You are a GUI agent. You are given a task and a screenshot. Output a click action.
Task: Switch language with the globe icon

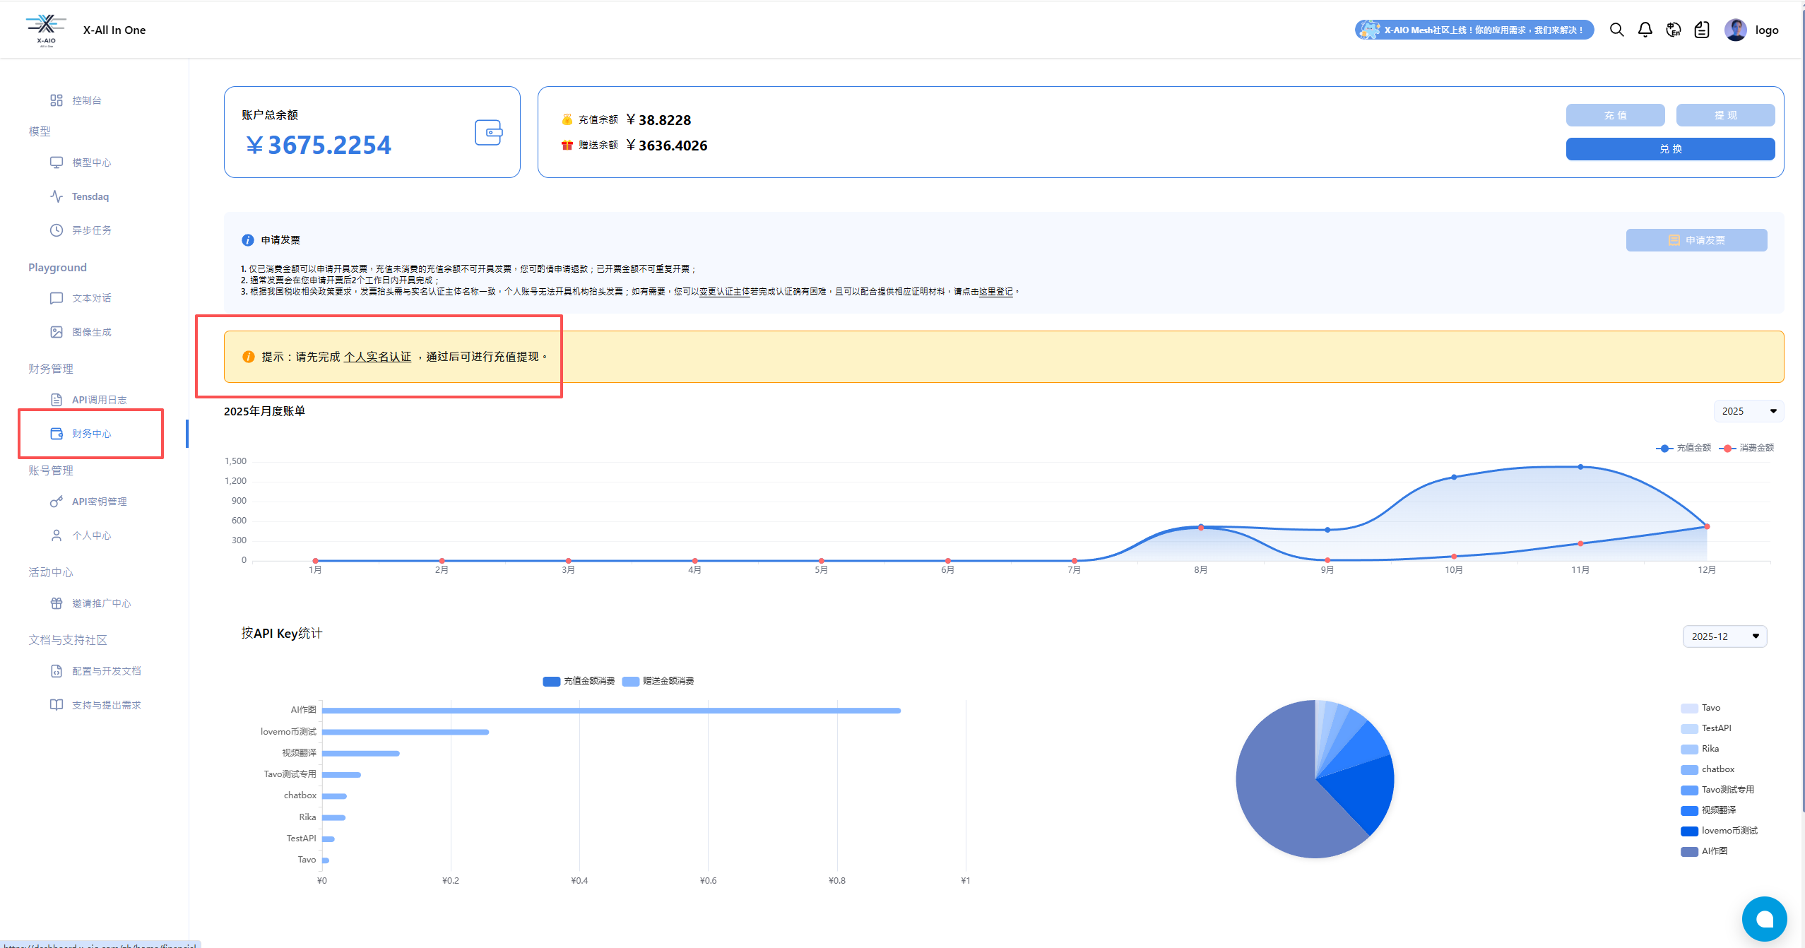[1673, 30]
